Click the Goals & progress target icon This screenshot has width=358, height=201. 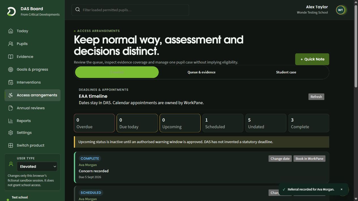11,69
